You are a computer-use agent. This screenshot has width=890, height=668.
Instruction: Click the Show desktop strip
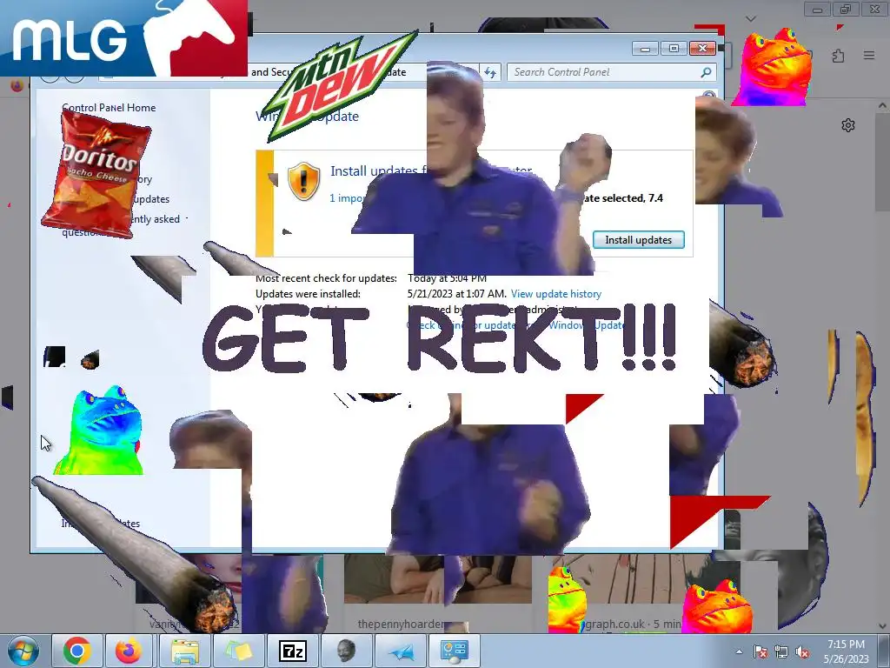coord(884,651)
